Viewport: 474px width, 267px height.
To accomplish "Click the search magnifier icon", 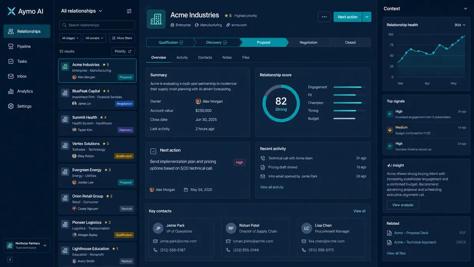I will pos(64,25).
